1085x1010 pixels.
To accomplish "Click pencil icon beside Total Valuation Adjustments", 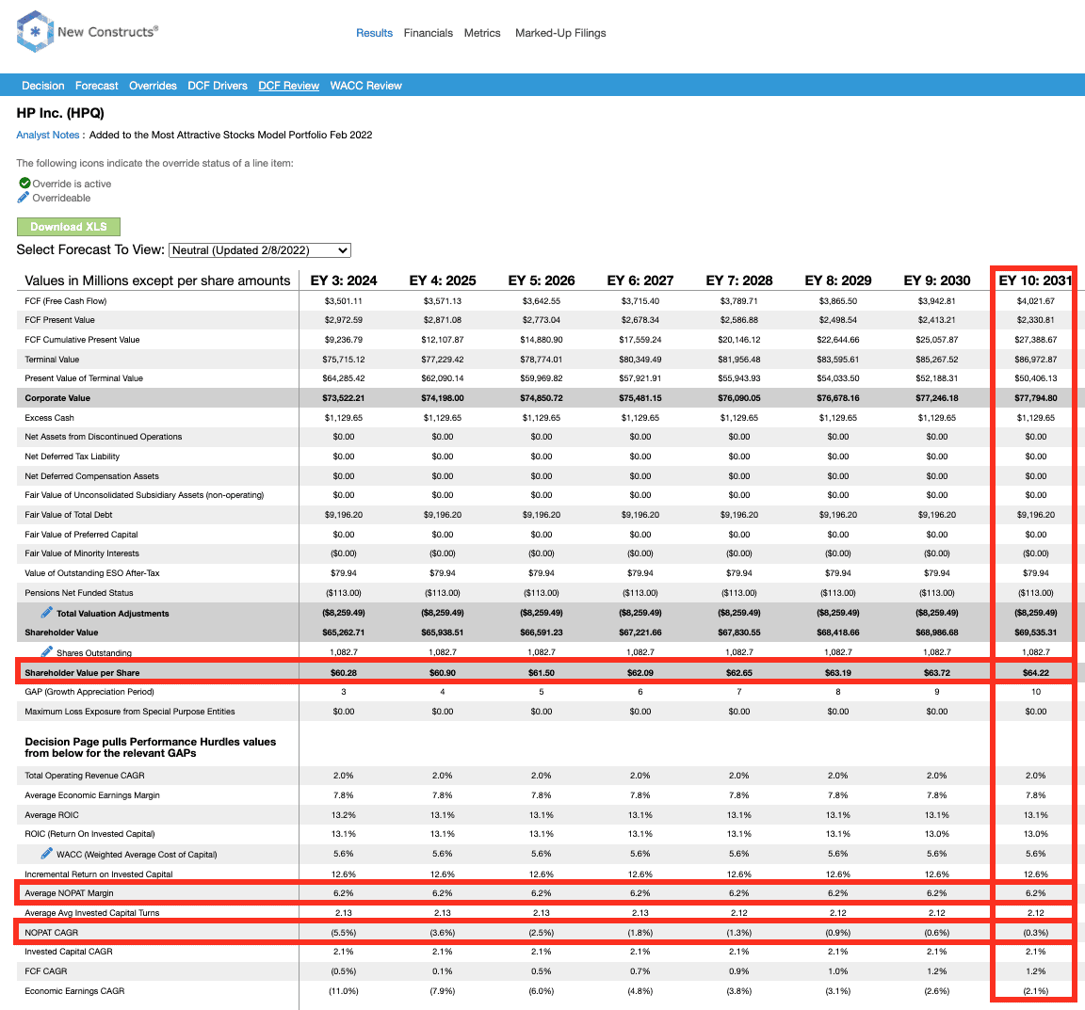I will [x=46, y=612].
